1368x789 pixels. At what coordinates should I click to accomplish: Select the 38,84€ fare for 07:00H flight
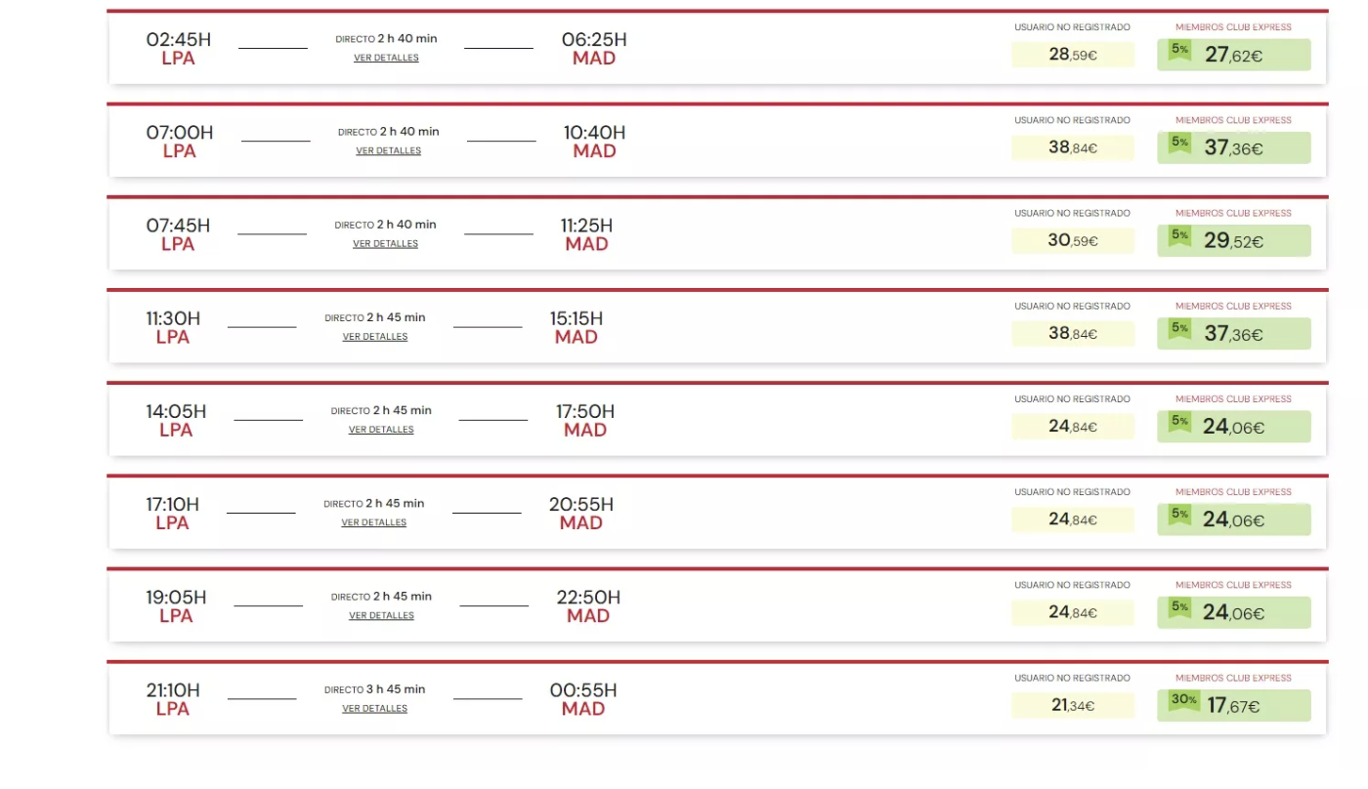1073,148
